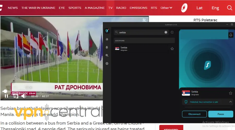Viewport: 235px width, 130px height.
Task: Click the LOCATIONS section header
Action: [144, 41]
